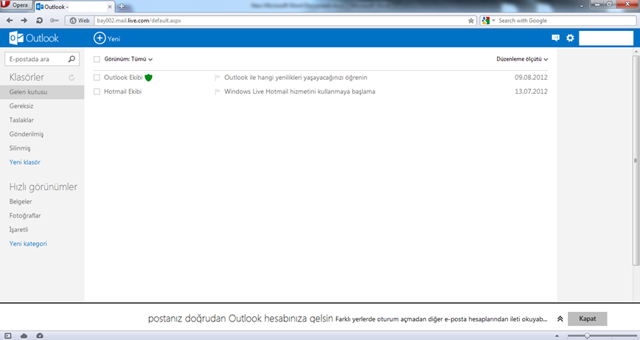Screen dimensions: 640x340
Task: Open the Google search engine dropdown
Action: click(x=488, y=21)
